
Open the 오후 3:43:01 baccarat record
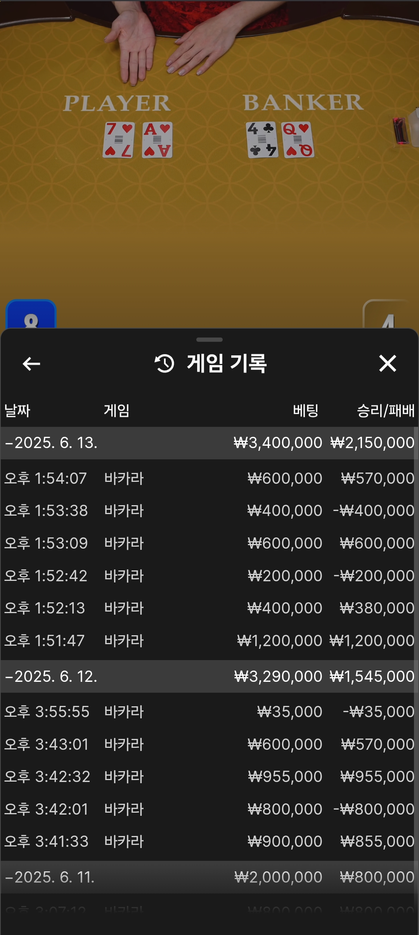209,744
